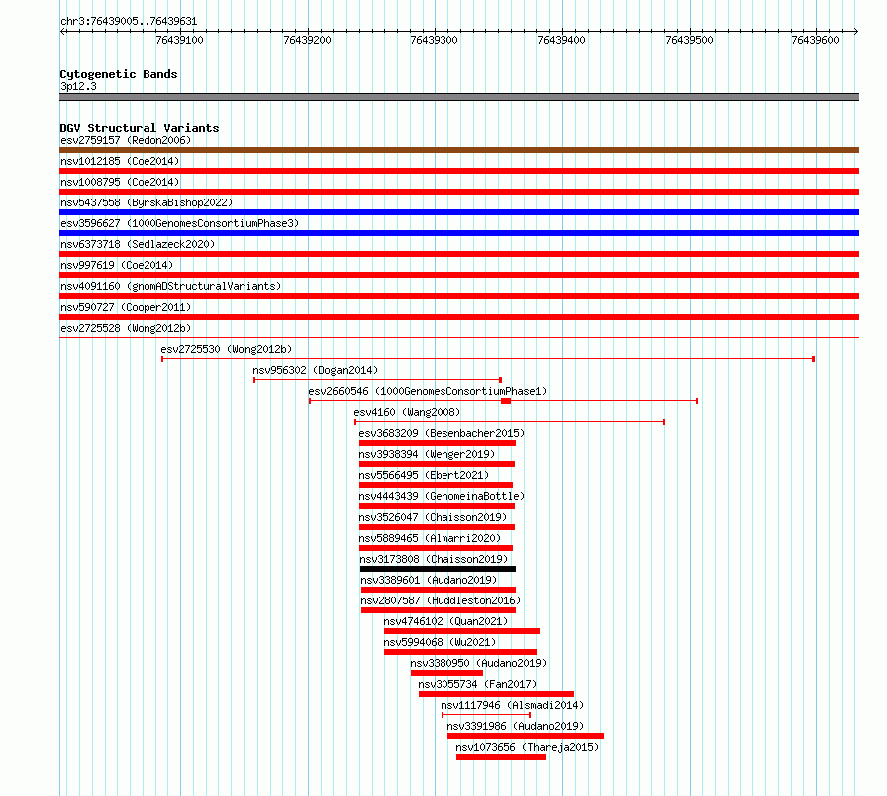Open nsv1012185 (Coe2014) variant label
Screen dimensions: 887x796
pos(120,161)
